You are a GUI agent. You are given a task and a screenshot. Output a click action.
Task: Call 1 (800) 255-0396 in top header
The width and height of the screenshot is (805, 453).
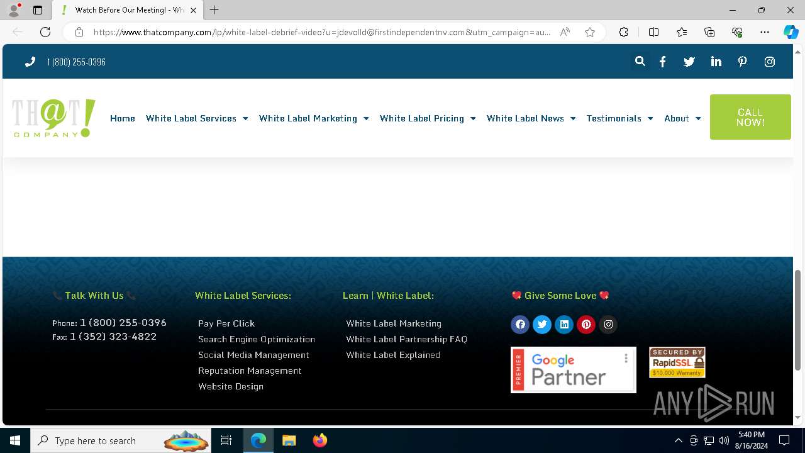click(x=76, y=62)
